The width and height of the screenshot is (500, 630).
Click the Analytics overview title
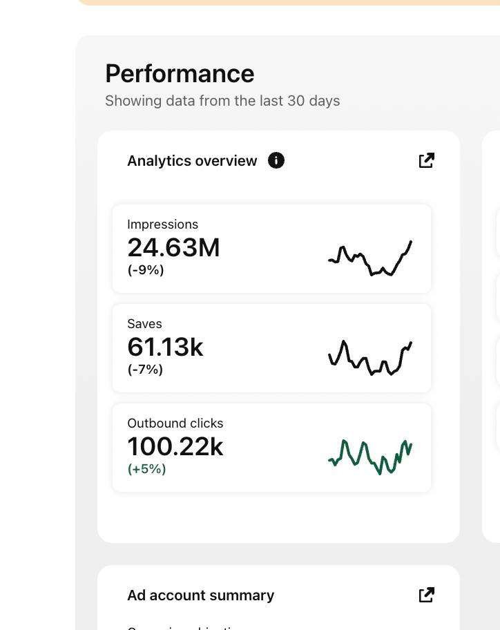[x=192, y=161]
